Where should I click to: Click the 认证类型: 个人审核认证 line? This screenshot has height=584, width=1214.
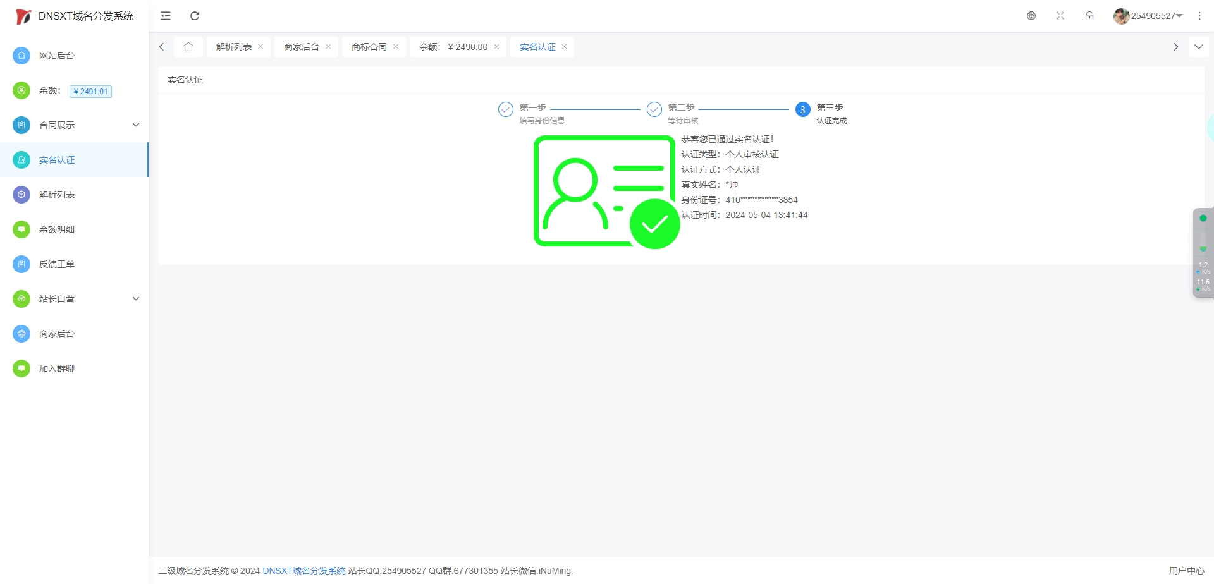(730, 154)
